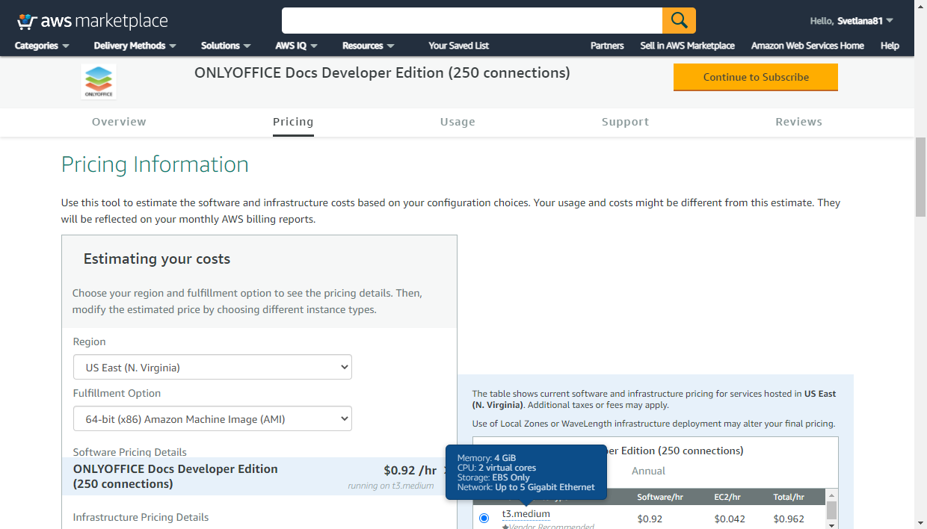Open Your Saved List link
The width and height of the screenshot is (927, 529).
coord(458,46)
